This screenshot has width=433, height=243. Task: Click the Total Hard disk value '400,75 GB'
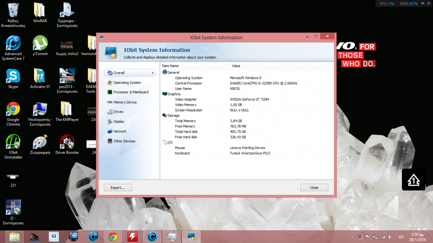[238, 132]
